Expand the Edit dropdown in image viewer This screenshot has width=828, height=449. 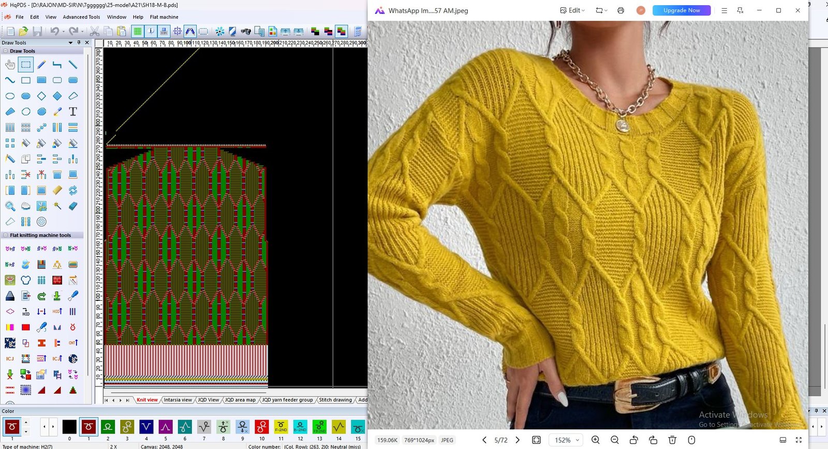pyautogui.click(x=573, y=10)
